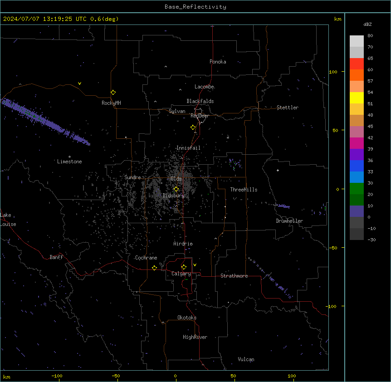Click the Sundre label
391x382 pixels.
point(132,177)
